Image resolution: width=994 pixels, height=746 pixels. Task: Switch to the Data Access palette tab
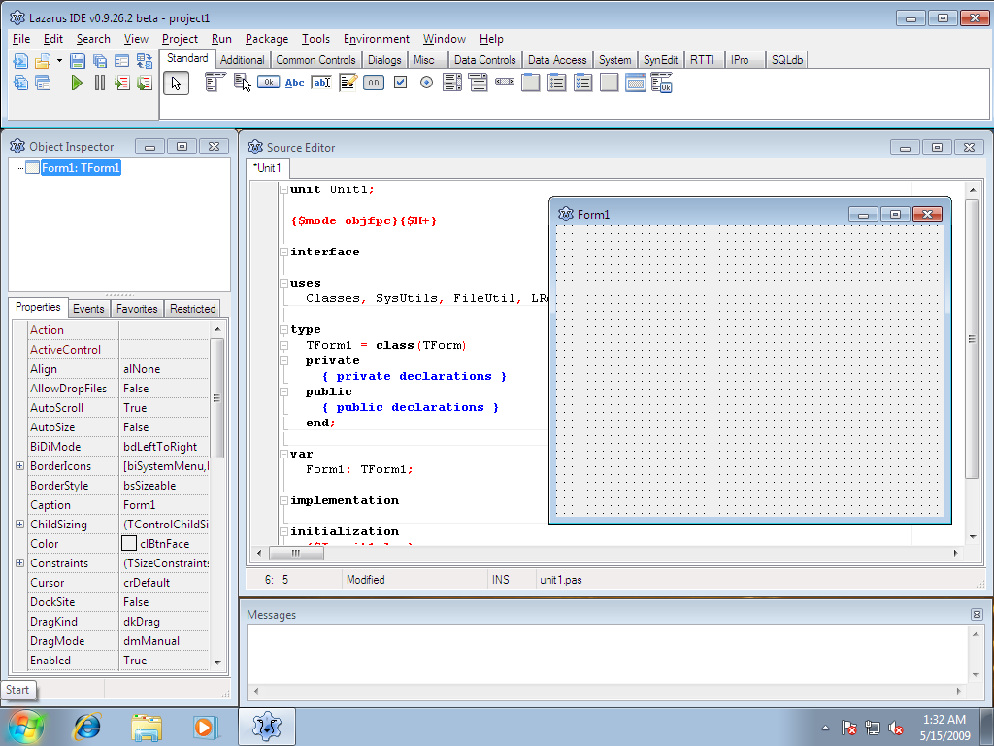[x=557, y=59]
